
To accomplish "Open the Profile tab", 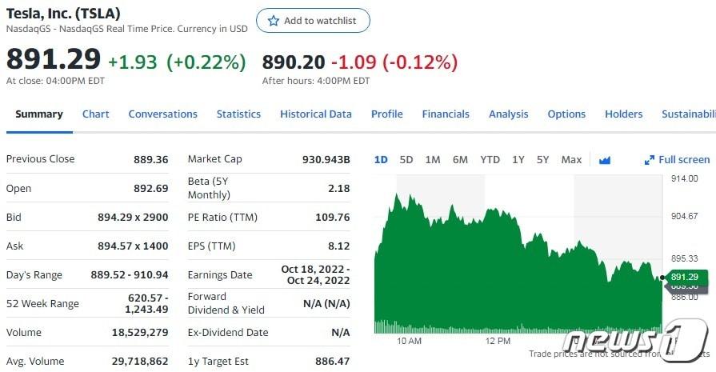I will (386, 114).
